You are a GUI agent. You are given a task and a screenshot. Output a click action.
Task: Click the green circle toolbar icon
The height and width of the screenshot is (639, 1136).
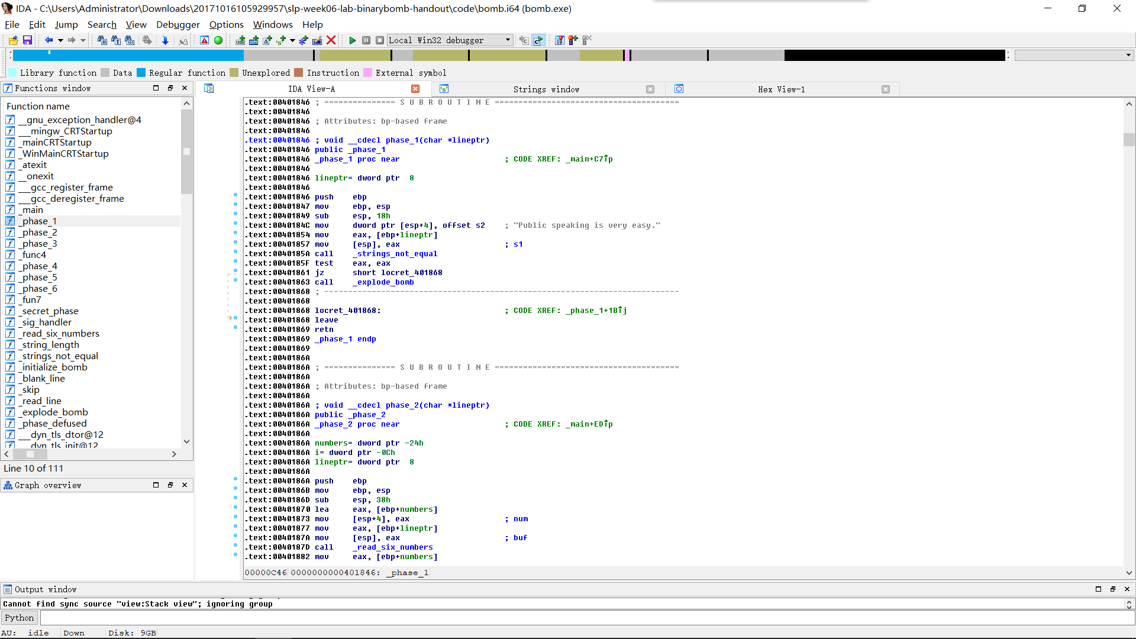(218, 40)
